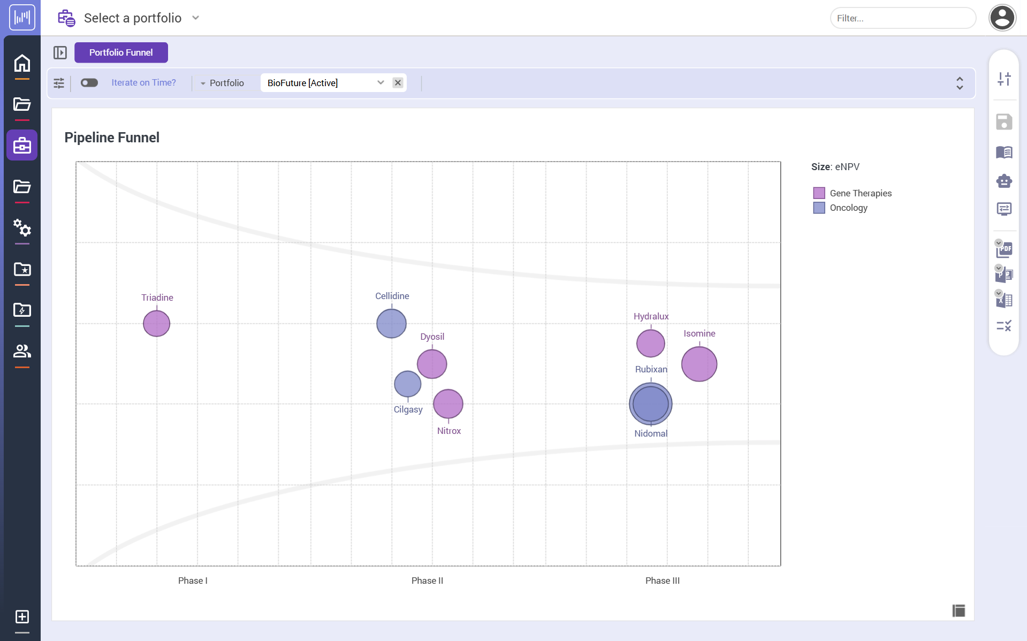Click the Oncology color swatch
The width and height of the screenshot is (1027, 641).
(x=819, y=208)
